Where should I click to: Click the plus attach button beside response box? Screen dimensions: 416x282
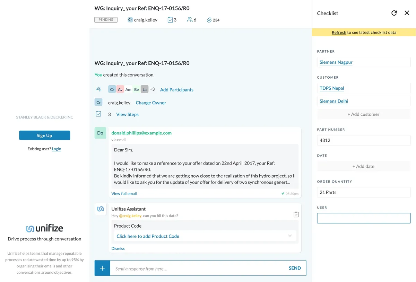click(102, 268)
